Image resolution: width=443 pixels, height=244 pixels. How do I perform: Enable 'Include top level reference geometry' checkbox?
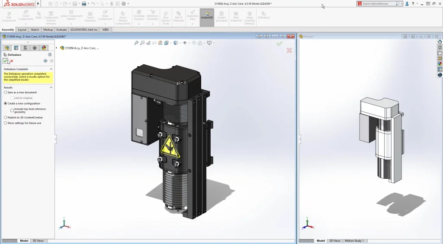click(12, 111)
